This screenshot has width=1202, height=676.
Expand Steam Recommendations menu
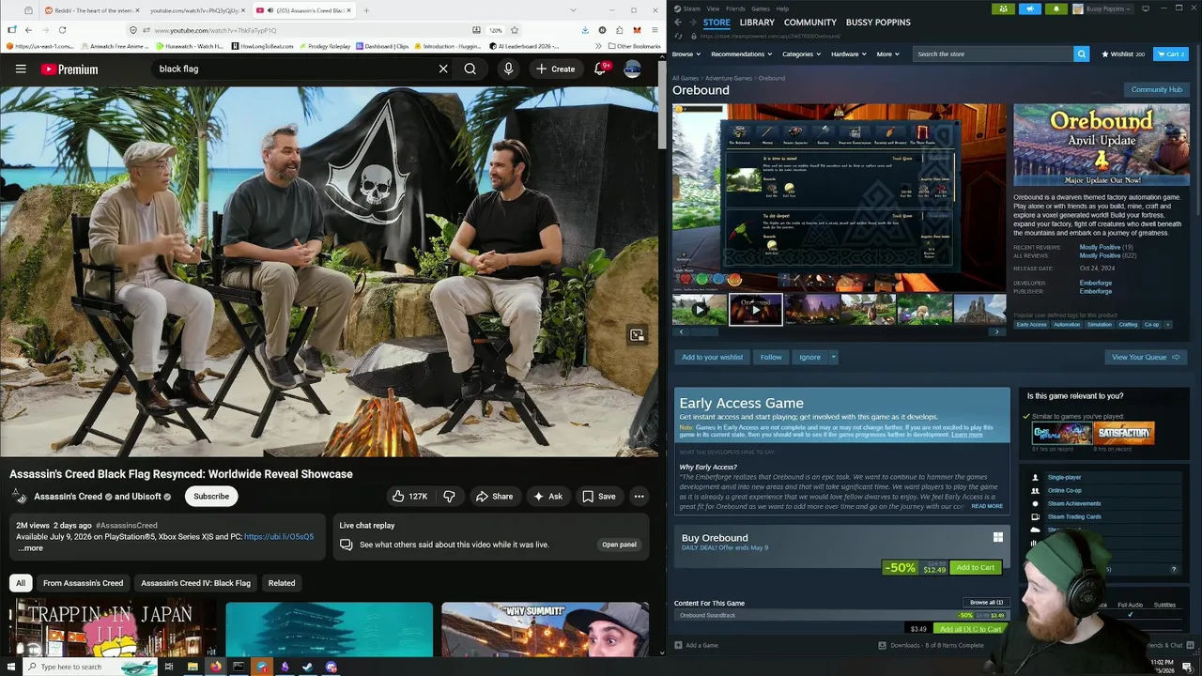pos(741,54)
